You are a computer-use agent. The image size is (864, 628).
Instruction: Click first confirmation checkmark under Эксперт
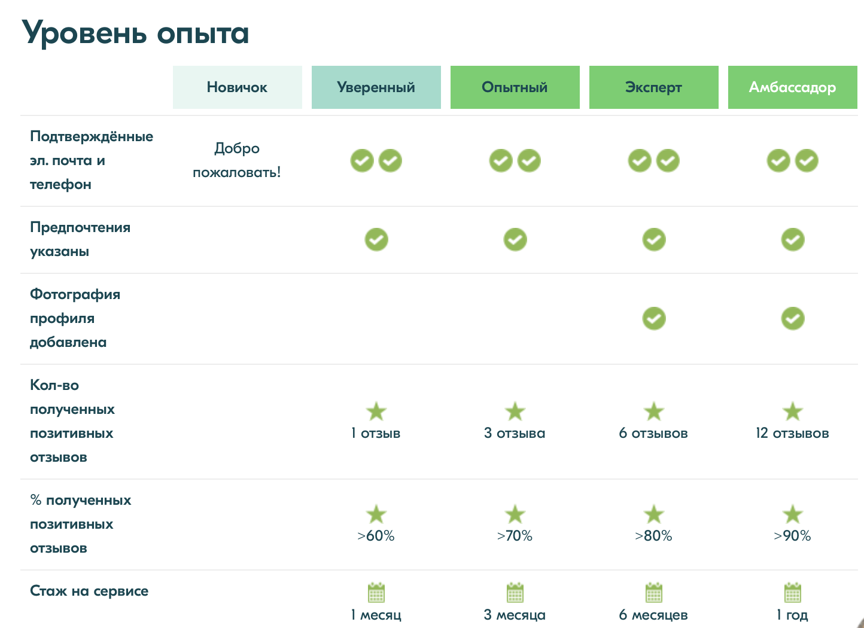point(640,161)
